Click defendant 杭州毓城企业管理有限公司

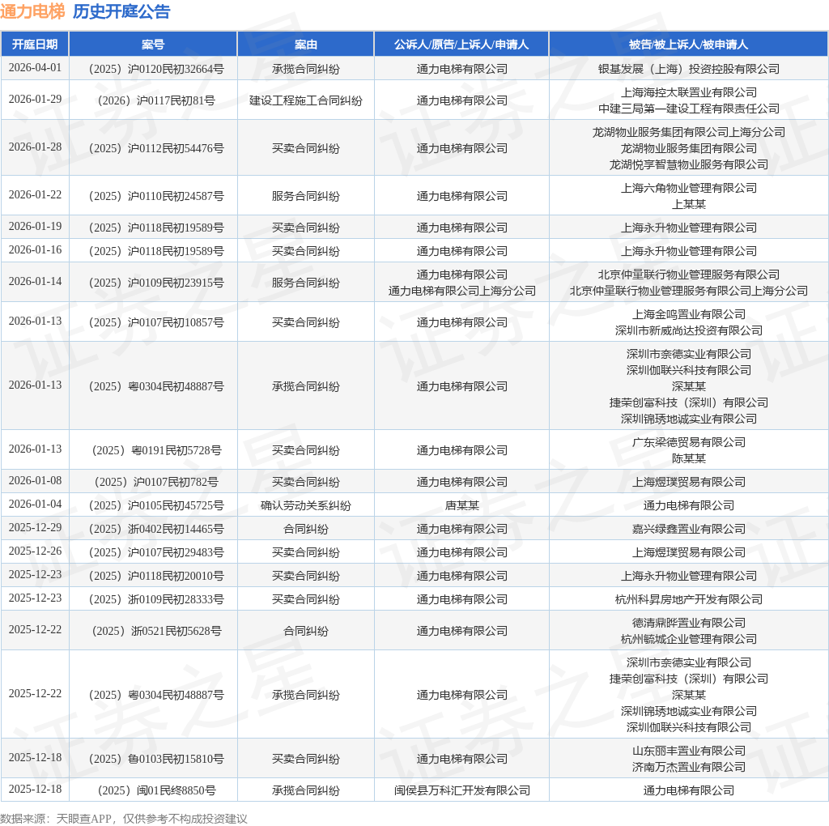pyautogui.click(x=688, y=639)
